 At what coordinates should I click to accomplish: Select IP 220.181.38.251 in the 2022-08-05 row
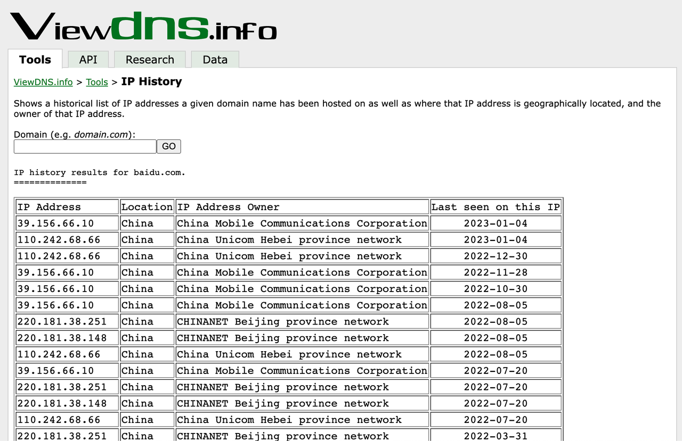coord(67,321)
